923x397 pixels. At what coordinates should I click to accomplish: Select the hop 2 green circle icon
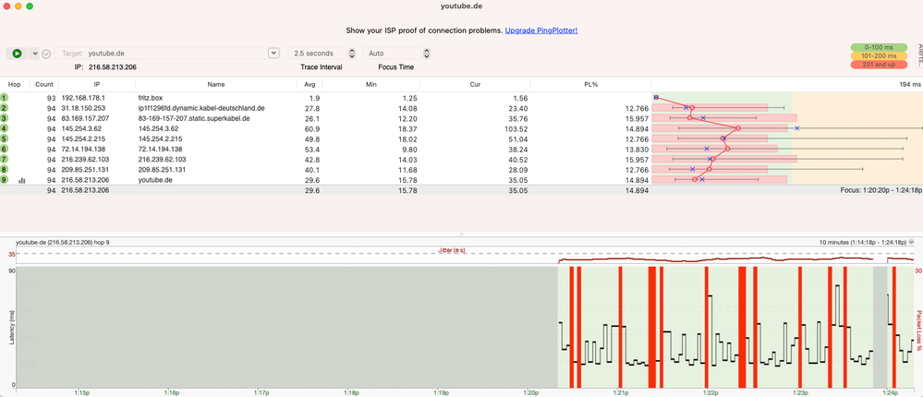click(x=4, y=108)
